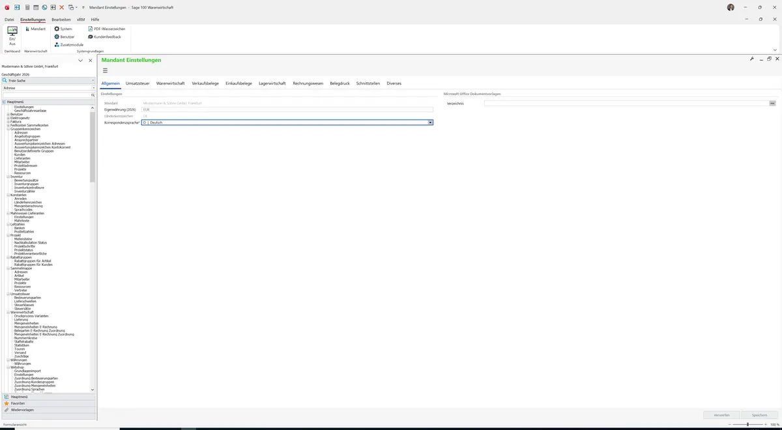The width and height of the screenshot is (782, 430).
Task: Select Steuersätze in the Umsatzsteuer tree
Action: (x=23, y=309)
